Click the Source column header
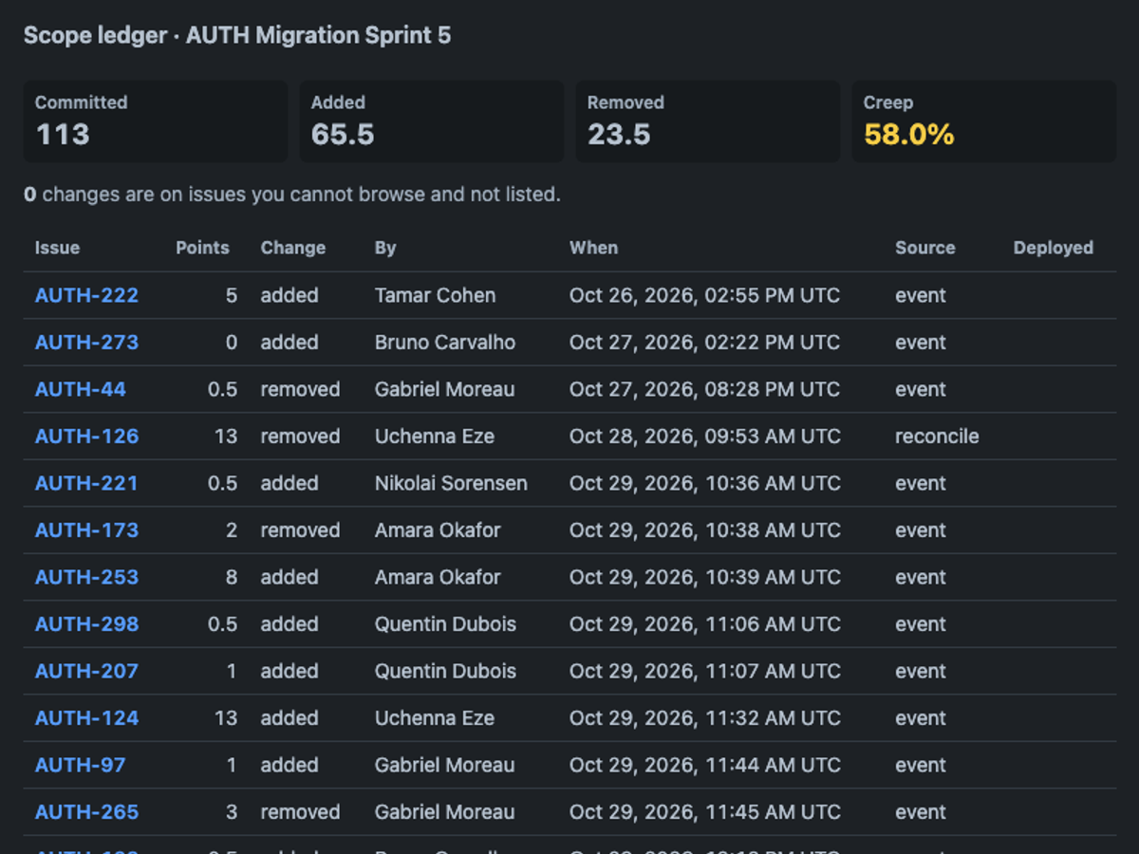Screen dimensions: 1139x854 [x=924, y=248]
